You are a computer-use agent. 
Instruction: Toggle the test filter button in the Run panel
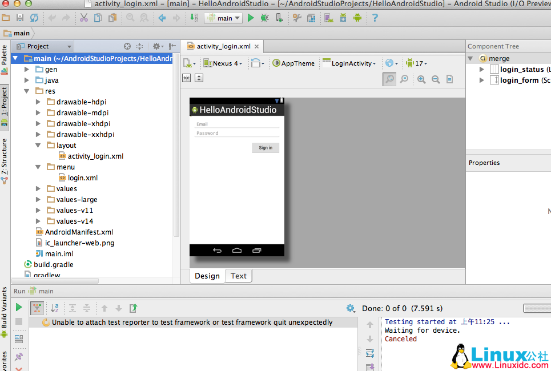(37, 308)
